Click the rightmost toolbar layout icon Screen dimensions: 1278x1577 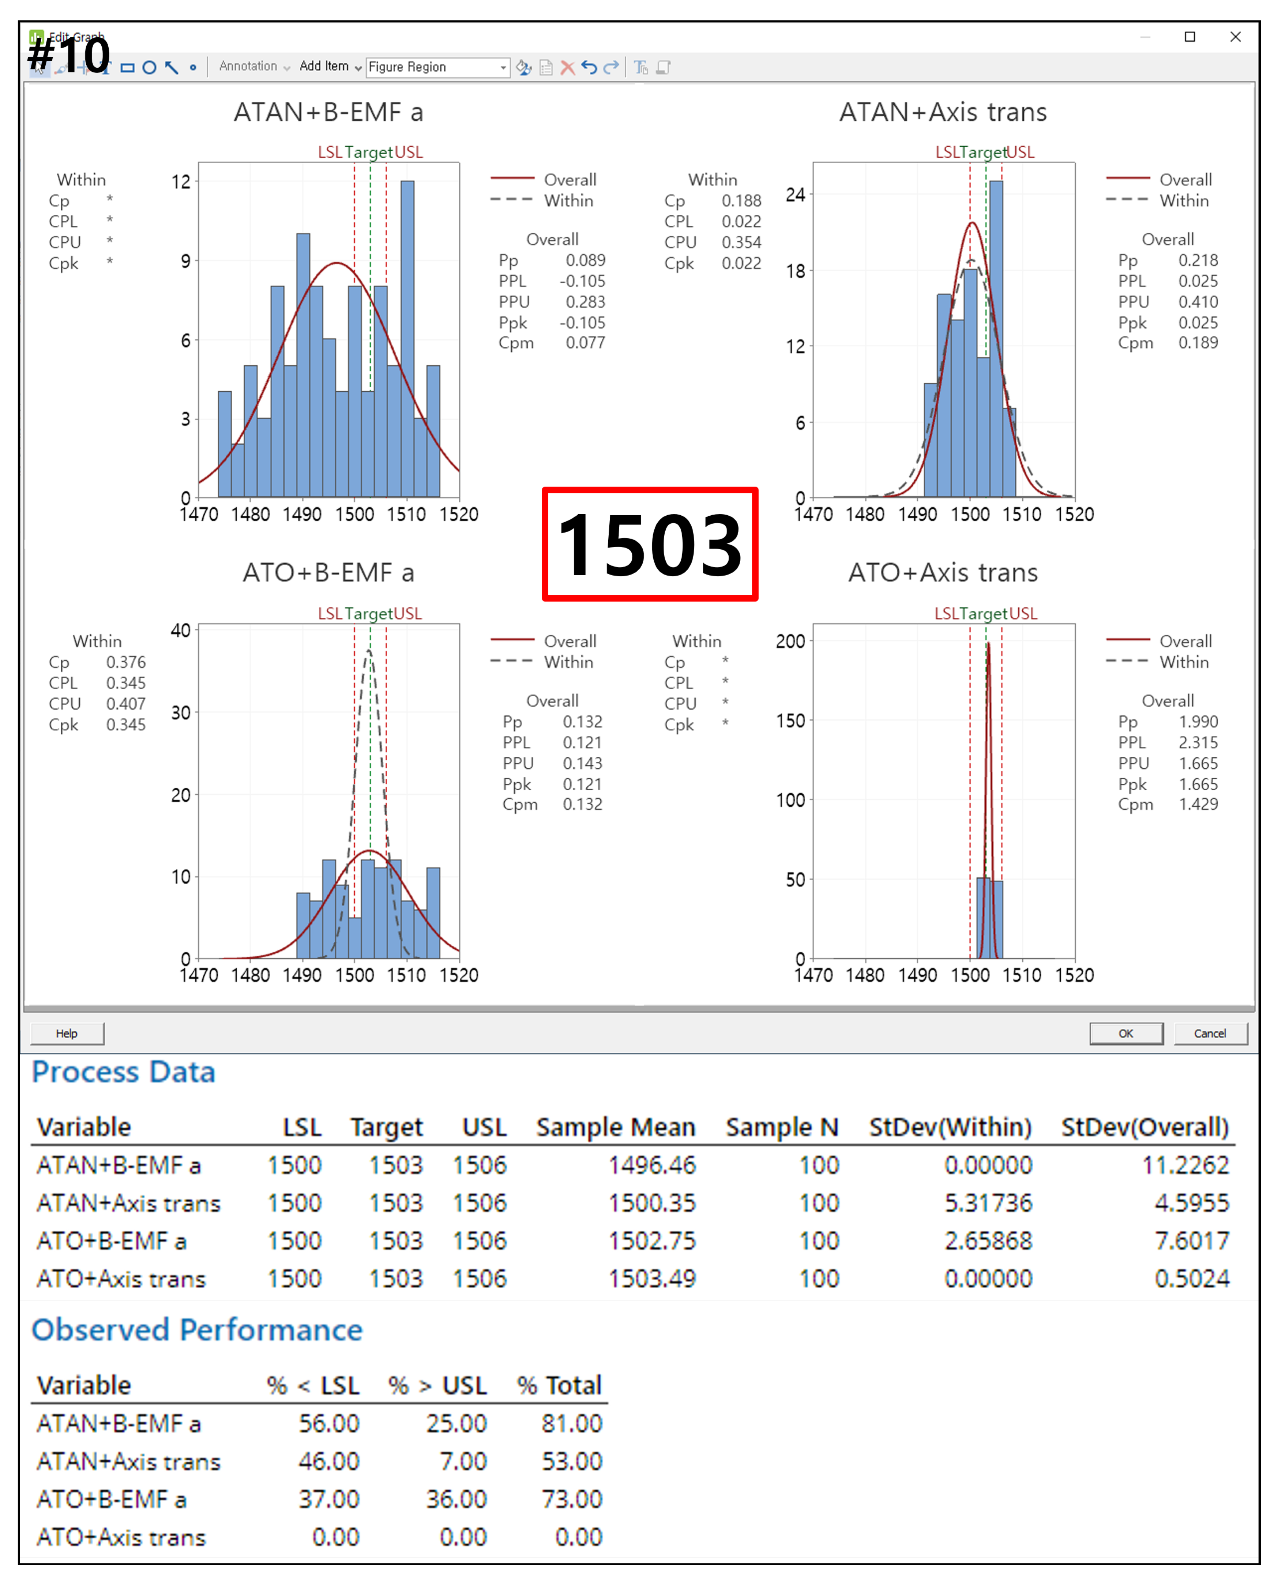pos(663,68)
